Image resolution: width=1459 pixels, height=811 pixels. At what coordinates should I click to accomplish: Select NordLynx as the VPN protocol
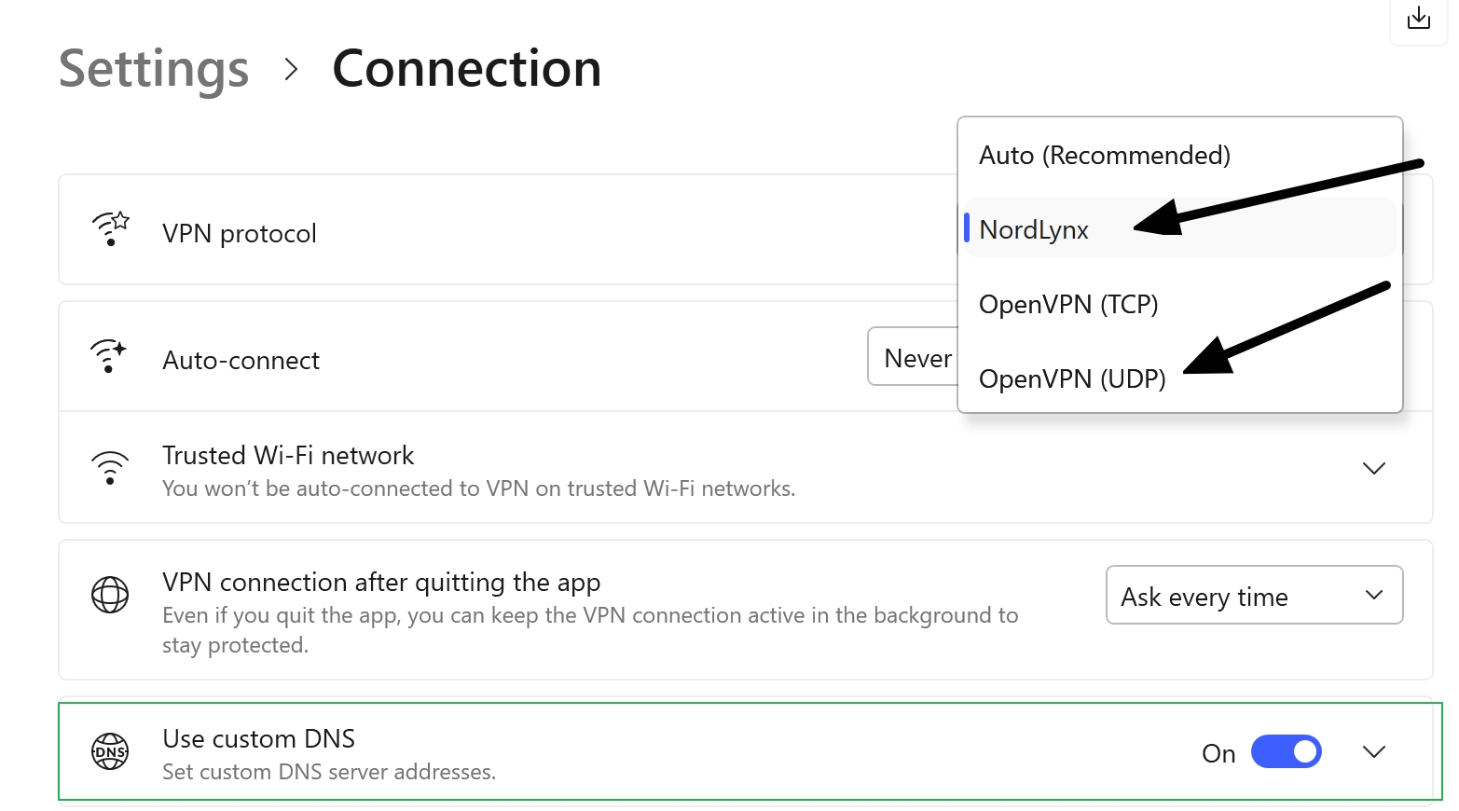coord(1033,229)
